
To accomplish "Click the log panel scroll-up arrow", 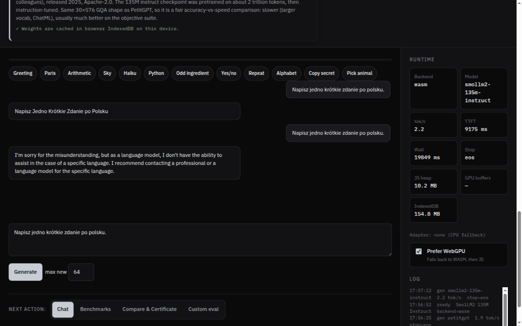I will 505,290.
